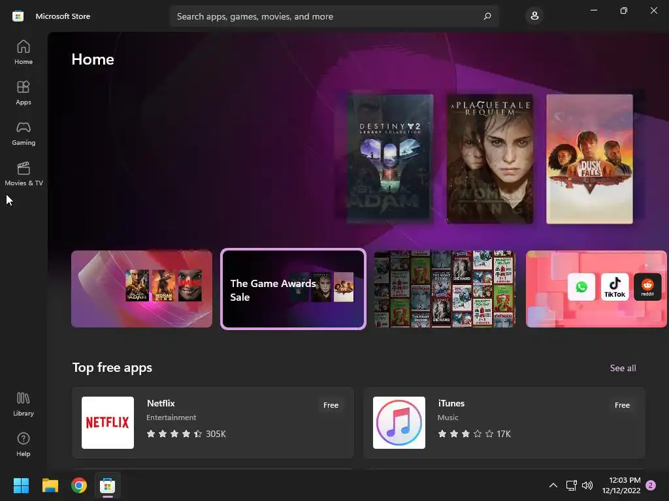Viewport: 669px width, 501px height.
Task: Open File Explorer from the taskbar
Action: (x=50, y=485)
